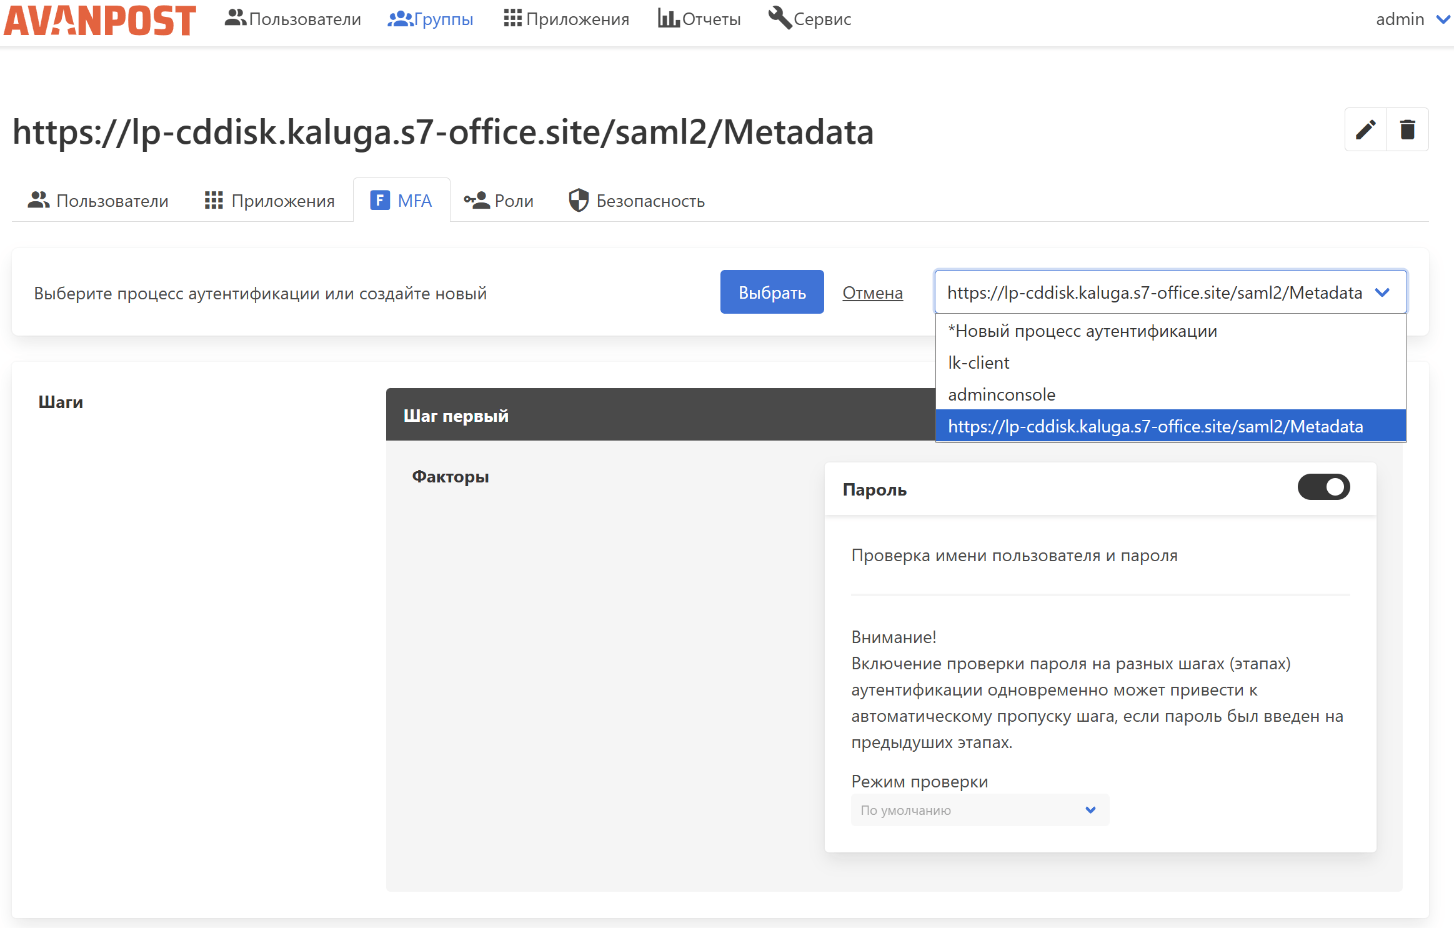Screen dimensions: 1454x928
Task: Toggle the Пароль factor switch
Action: [1323, 487]
